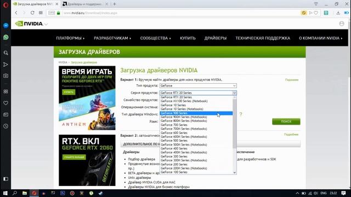Expand Сообщества navigation menu
This screenshot has height=197, width=351.
(x=155, y=38)
